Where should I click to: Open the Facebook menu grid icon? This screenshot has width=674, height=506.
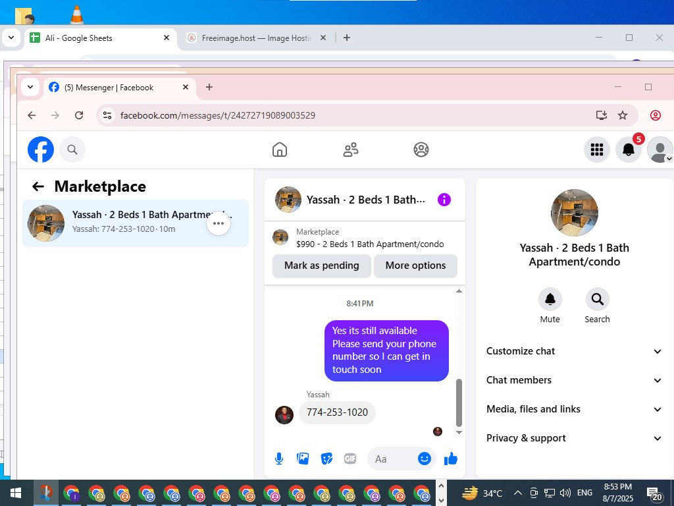tap(596, 150)
